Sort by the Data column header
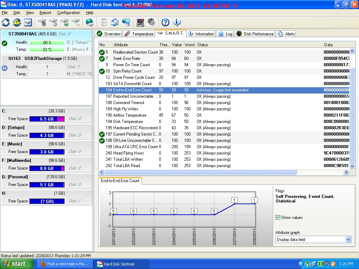The image size is (359, 269). (336, 45)
